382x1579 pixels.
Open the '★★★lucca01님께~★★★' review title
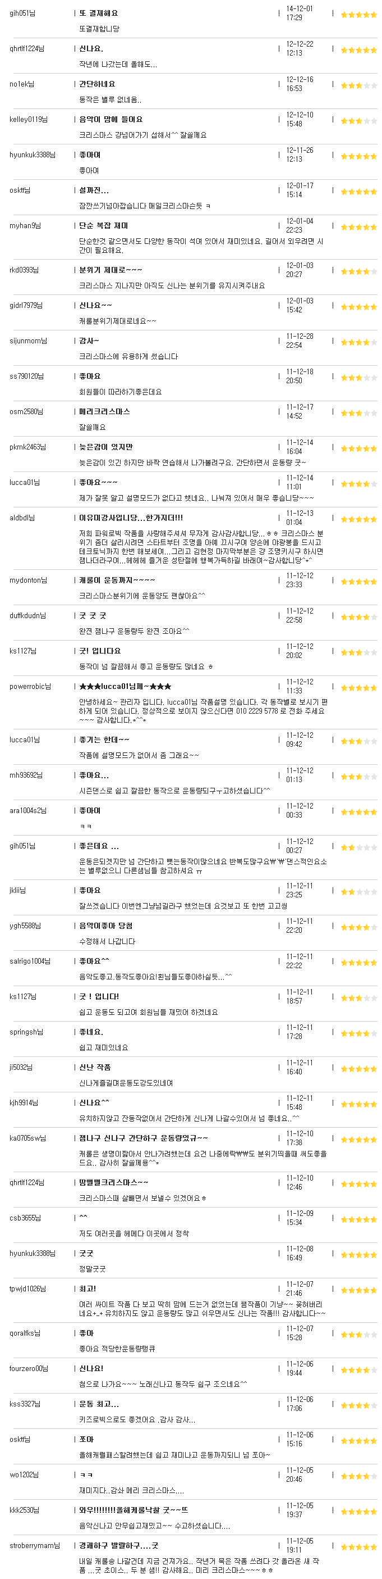[125, 687]
